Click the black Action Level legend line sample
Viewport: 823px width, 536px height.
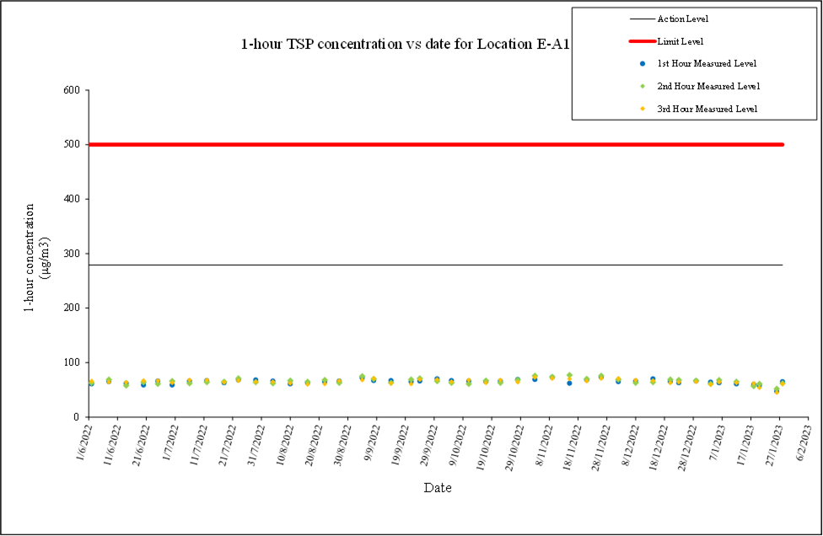click(x=642, y=19)
